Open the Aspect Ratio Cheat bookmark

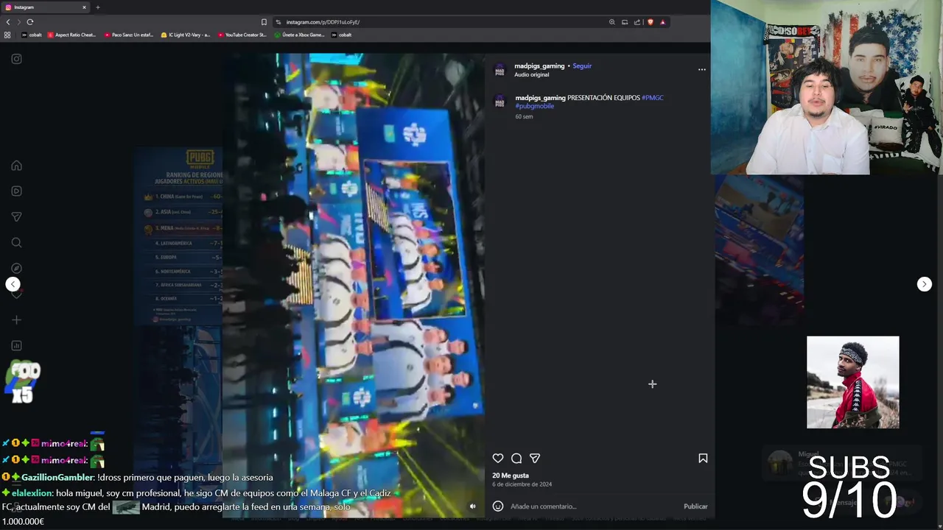[x=71, y=35]
